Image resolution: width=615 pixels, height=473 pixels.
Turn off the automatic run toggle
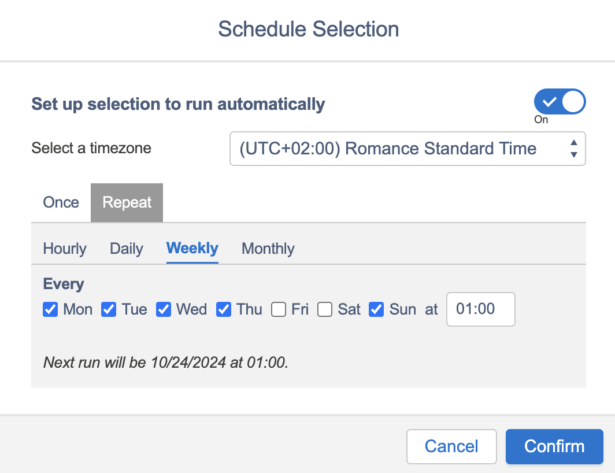(x=560, y=102)
